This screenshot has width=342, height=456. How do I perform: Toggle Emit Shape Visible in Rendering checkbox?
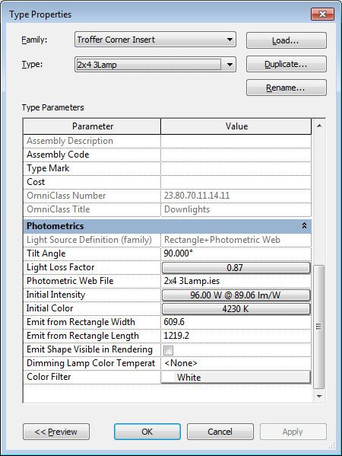coord(169,350)
